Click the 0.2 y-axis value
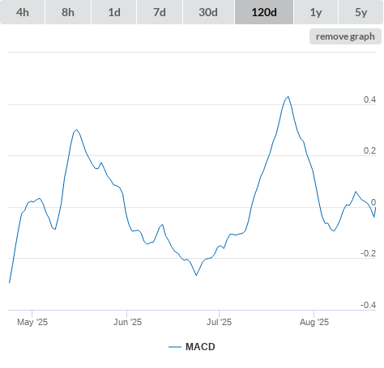Viewport: 384px width, 368px height. coord(369,150)
